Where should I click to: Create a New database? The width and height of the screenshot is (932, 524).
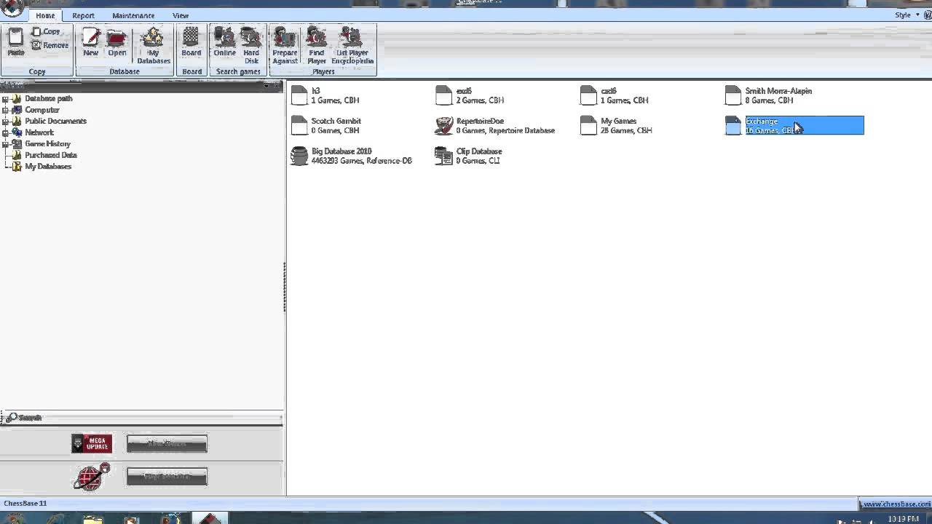90,42
